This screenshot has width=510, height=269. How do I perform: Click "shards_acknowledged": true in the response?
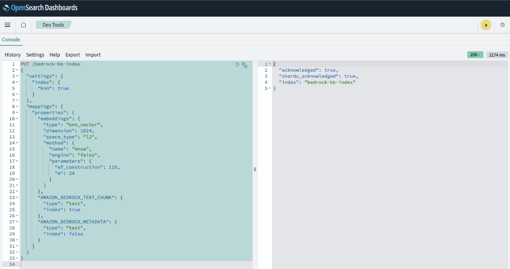(x=318, y=76)
